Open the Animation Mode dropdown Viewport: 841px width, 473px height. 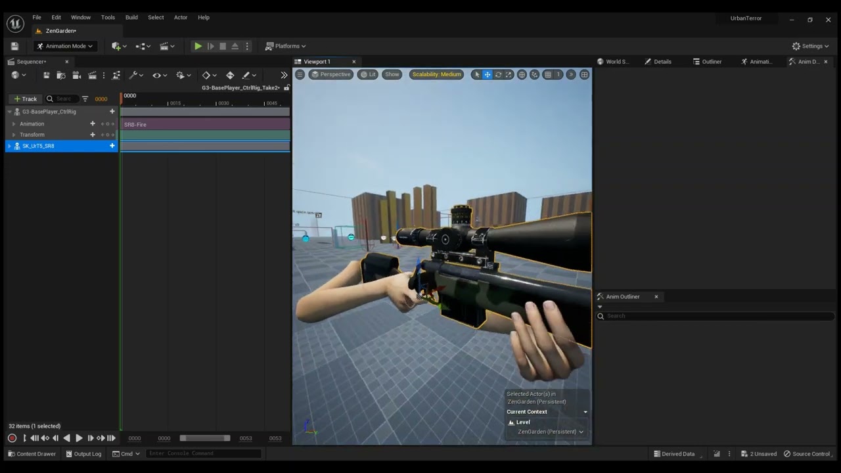point(65,46)
